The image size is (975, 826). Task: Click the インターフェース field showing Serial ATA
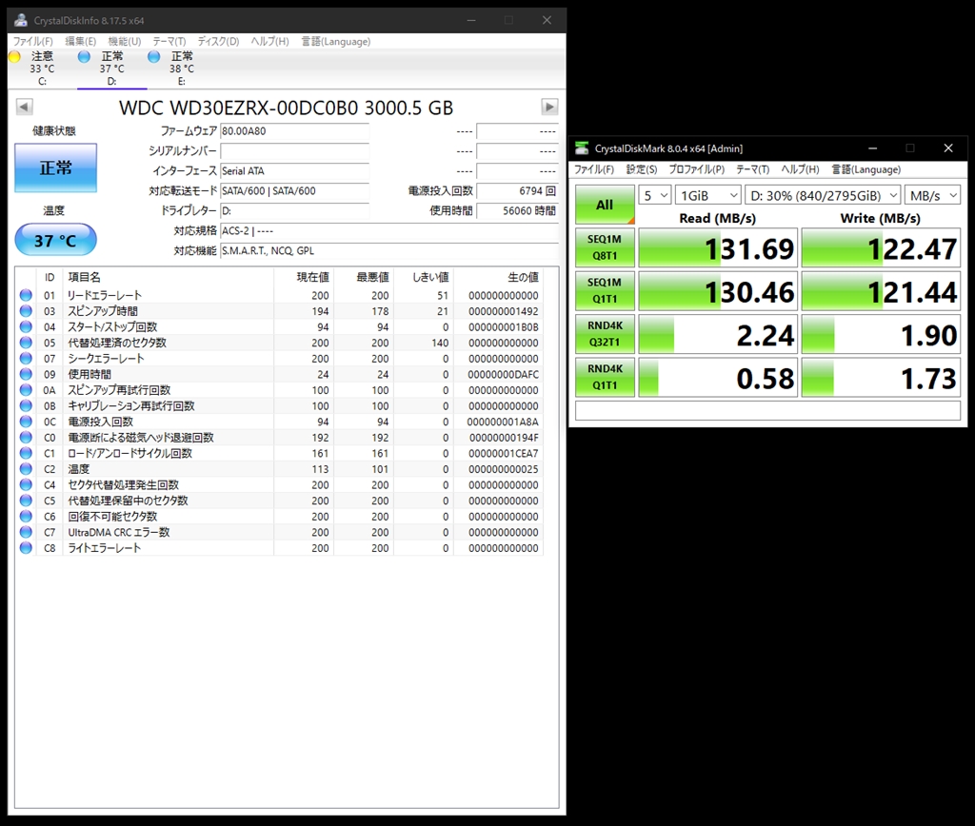tap(295, 171)
